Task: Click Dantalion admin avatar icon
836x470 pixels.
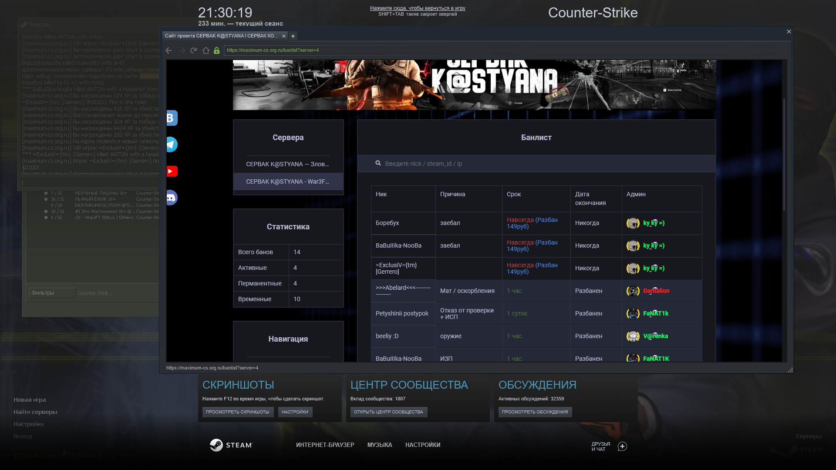Action: coord(633,291)
